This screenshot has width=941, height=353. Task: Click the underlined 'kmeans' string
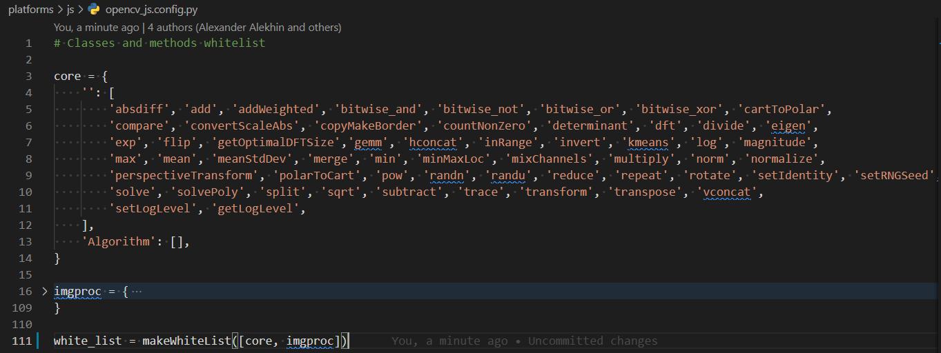[649, 142]
